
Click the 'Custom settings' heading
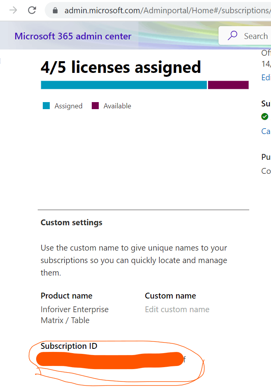(72, 223)
